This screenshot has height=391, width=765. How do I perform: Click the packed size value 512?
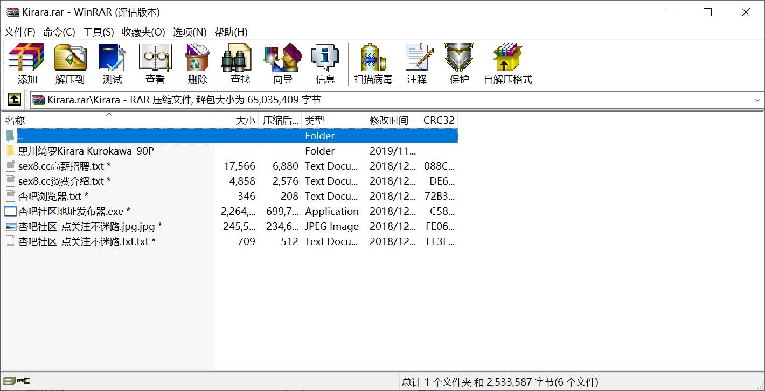pyautogui.click(x=289, y=241)
